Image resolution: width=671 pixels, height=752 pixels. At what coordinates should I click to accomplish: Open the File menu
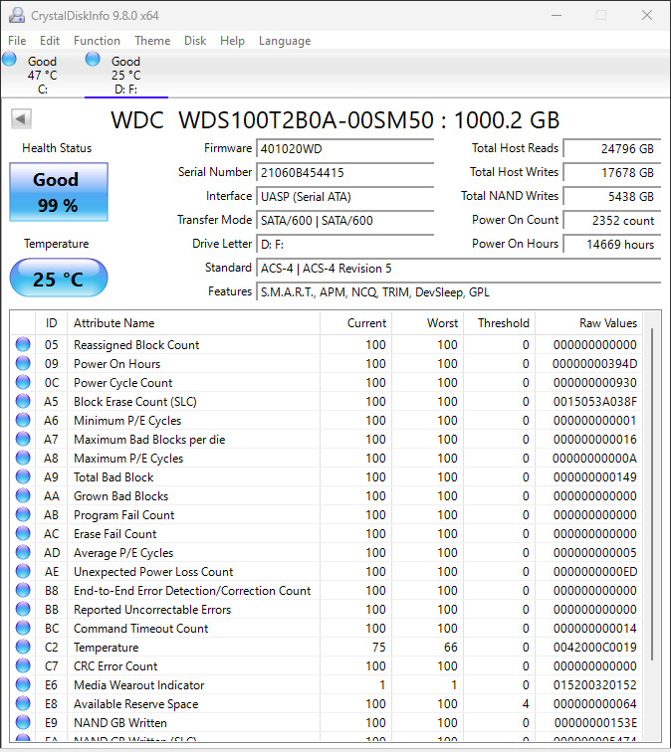pyautogui.click(x=17, y=41)
